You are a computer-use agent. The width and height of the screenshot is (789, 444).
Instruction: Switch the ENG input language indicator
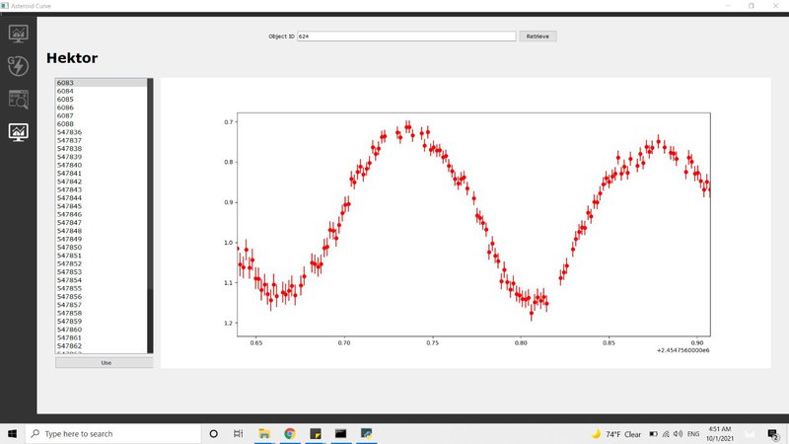click(x=693, y=434)
